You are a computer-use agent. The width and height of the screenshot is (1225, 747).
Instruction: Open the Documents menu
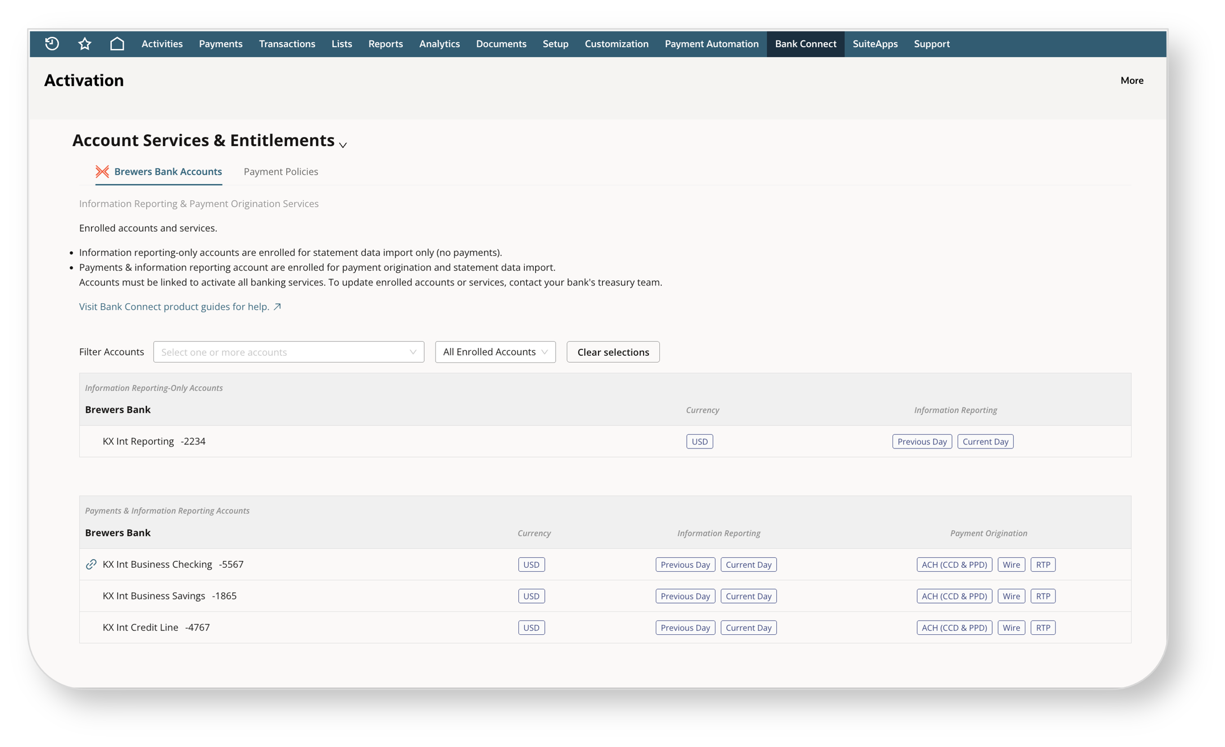pos(501,44)
